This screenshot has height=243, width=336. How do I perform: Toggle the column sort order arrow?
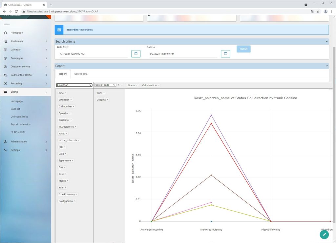tap(122, 85)
